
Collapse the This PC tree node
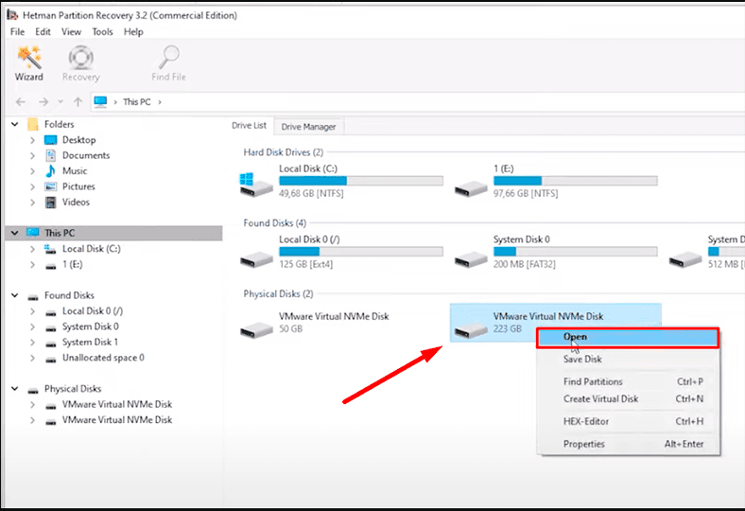pyautogui.click(x=15, y=233)
